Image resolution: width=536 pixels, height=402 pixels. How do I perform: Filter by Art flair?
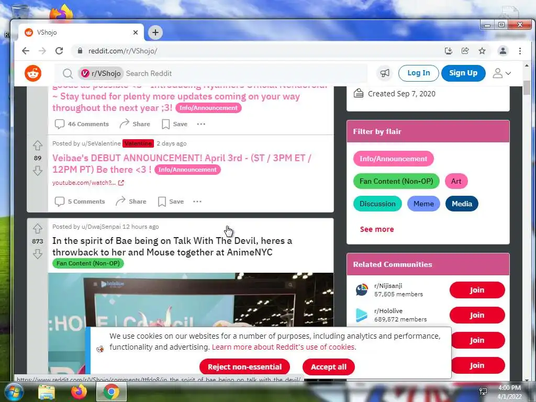click(x=456, y=181)
